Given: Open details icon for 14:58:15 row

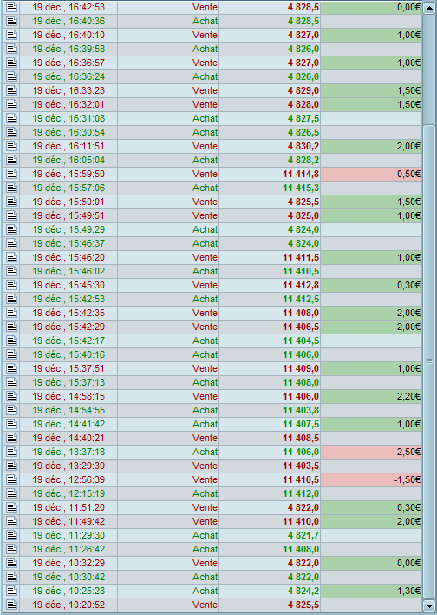Looking at the screenshot, I should click(x=12, y=396).
